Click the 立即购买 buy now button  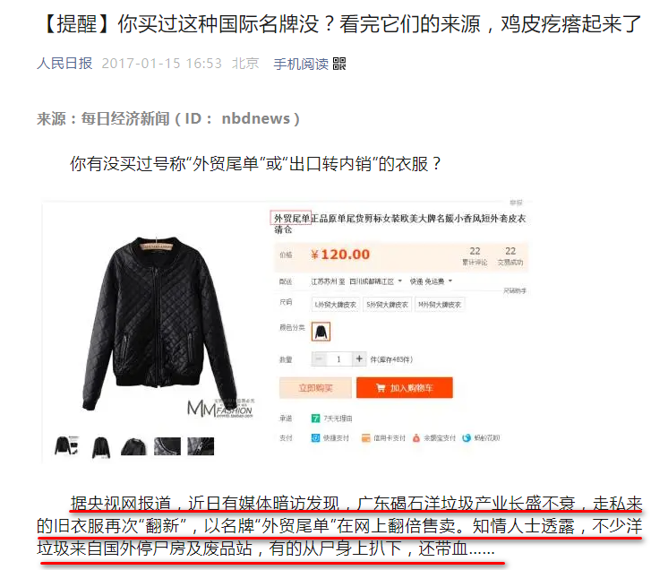coord(315,387)
